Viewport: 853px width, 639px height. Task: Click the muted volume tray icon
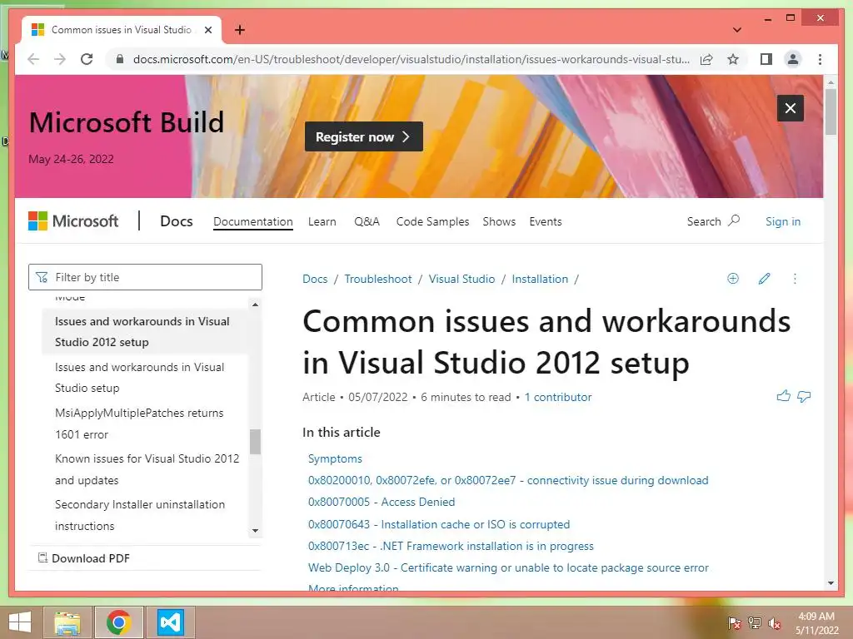point(775,622)
